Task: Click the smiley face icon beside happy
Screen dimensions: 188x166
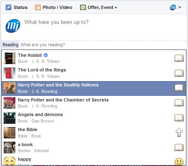Action: [x=179, y=162]
